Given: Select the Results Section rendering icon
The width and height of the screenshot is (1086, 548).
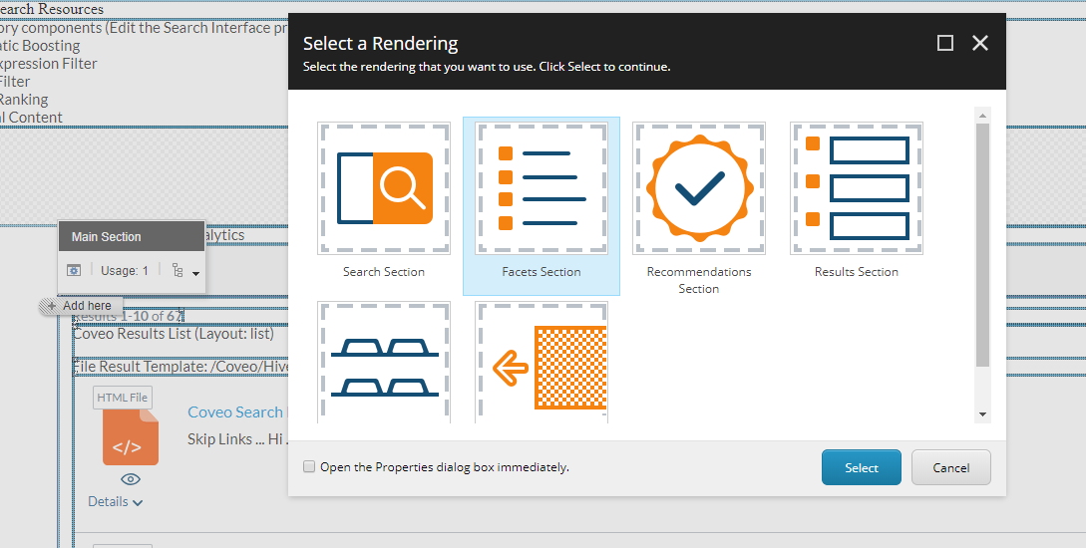Looking at the screenshot, I should point(856,188).
